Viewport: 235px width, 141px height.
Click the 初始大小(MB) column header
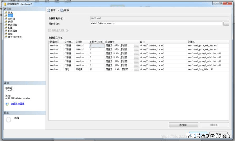97,42
